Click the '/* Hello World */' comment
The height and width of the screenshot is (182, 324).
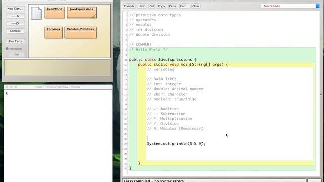pos(148,50)
